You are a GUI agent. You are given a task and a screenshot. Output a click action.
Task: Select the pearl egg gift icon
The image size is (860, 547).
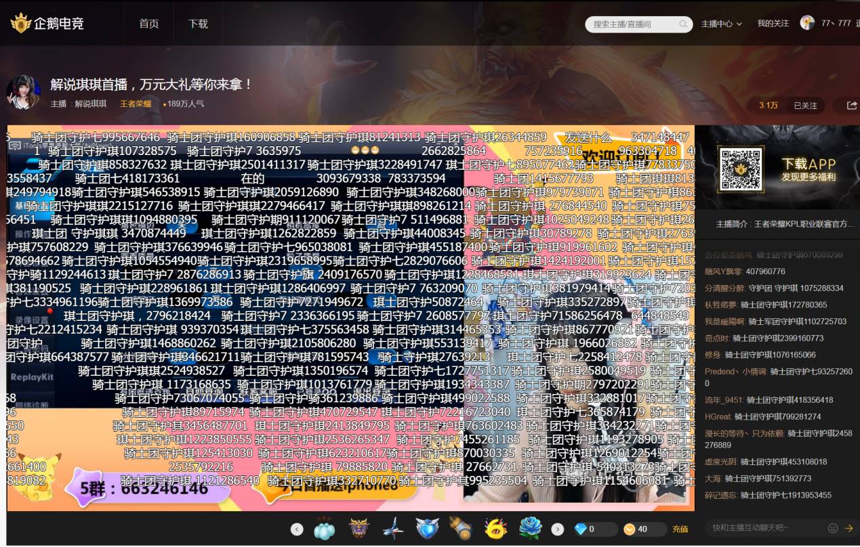pyautogui.click(x=323, y=529)
